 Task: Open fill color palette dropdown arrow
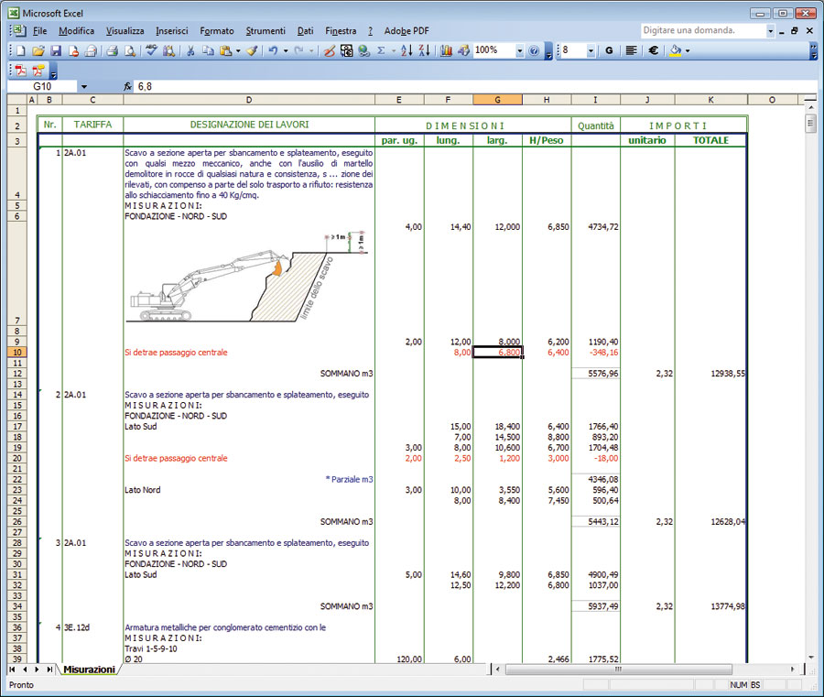pos(688,51)
